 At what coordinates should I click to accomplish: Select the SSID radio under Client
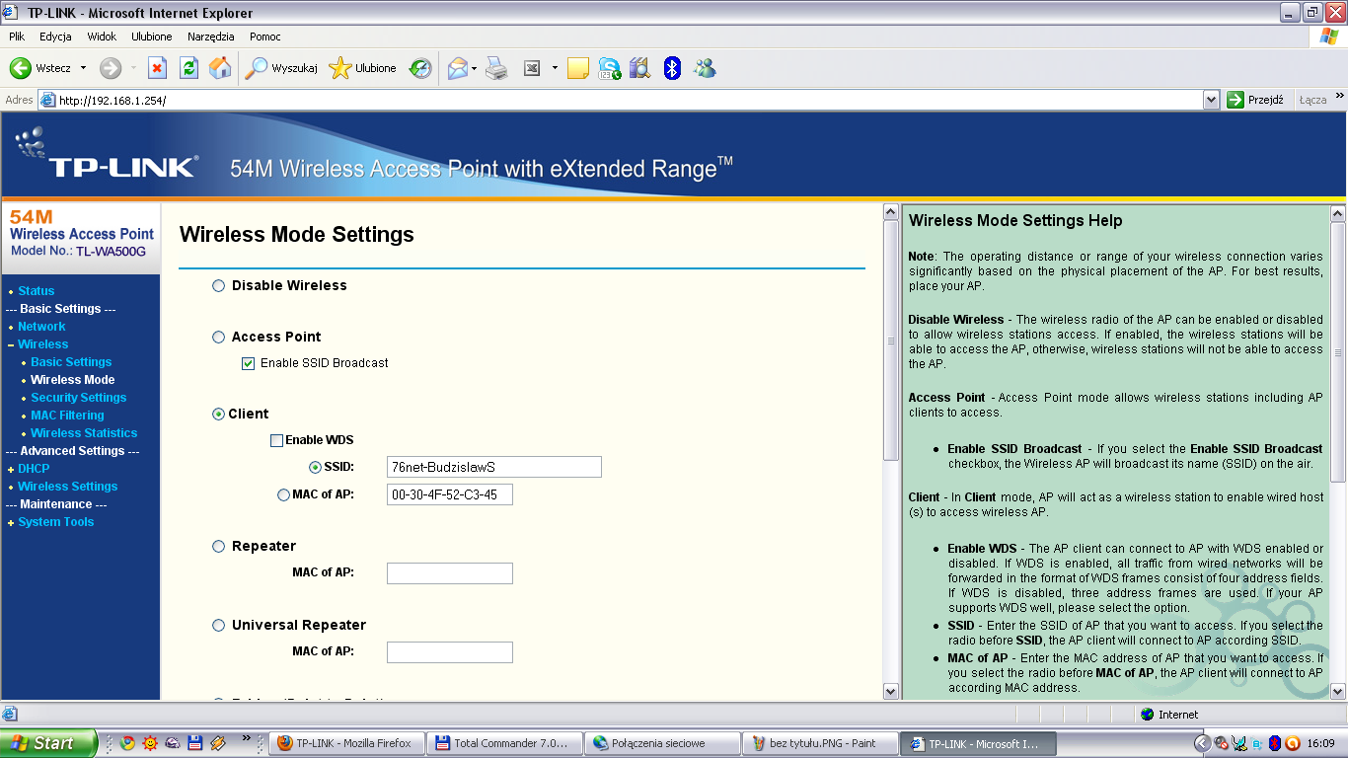316,467
